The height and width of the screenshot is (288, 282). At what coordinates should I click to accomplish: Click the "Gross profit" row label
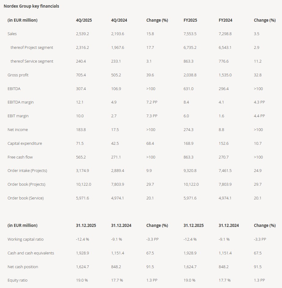click(x=18, y=75)
